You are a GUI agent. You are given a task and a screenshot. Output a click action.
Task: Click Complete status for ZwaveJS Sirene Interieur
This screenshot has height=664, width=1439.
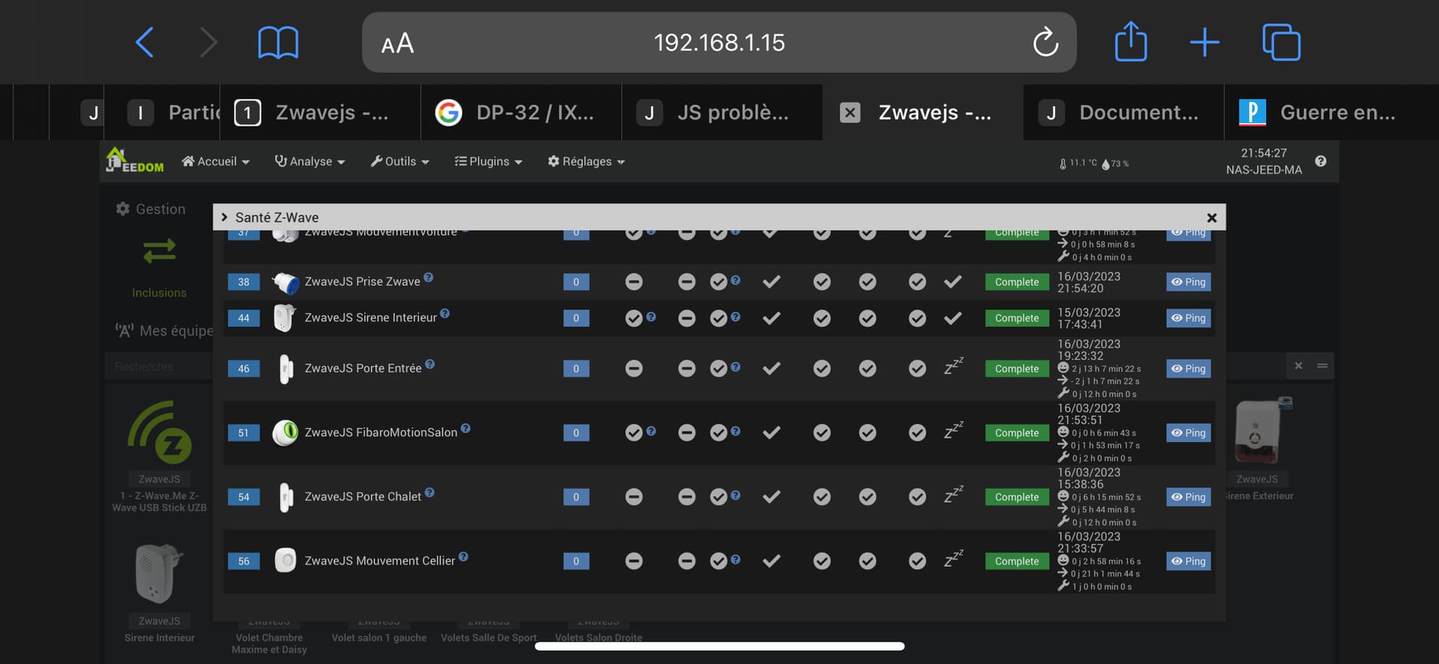[x=1016, y=319]
